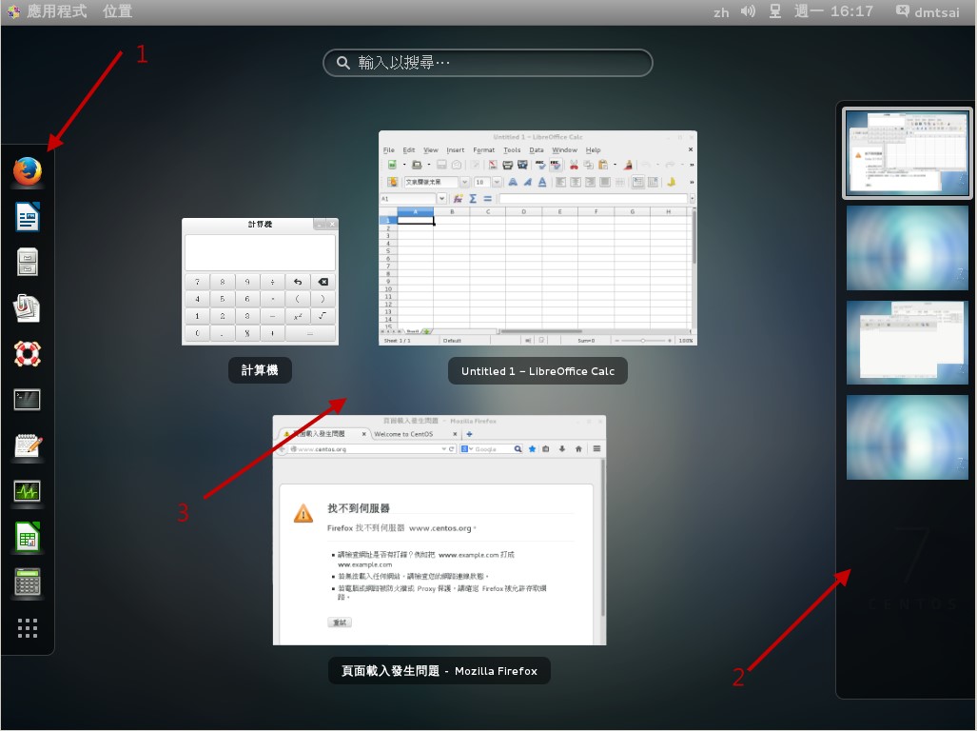Click the 重試 button on Firefox error page
The height and width of the screenshot is (731, 977).
341,621
